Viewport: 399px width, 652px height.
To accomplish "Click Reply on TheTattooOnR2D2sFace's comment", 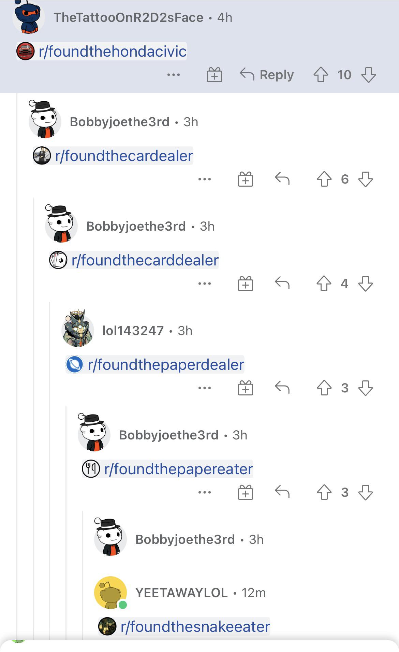I will (x=267, y=74).
